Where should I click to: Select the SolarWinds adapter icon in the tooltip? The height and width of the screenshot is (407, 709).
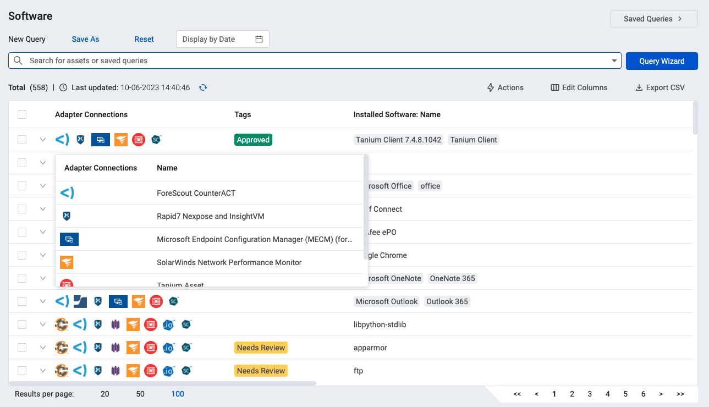pos(67,262)
